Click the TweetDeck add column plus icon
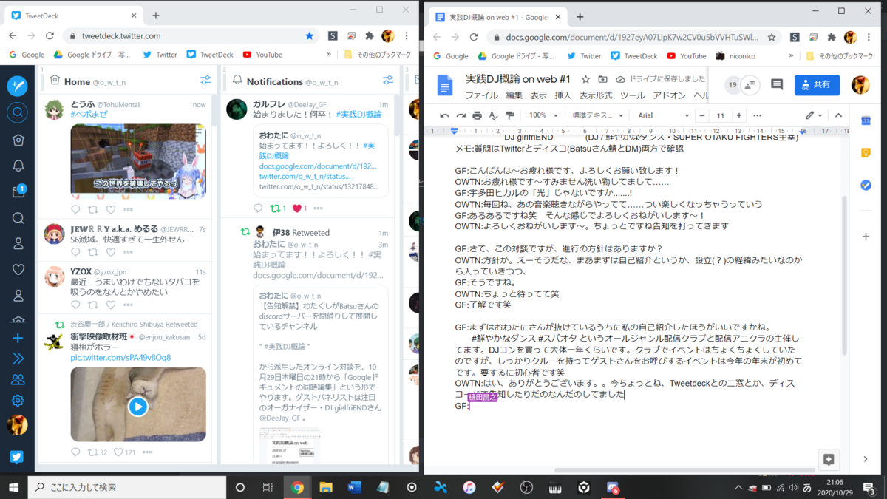This screenshot has height=499, width=887. pyautogui.click(x=18, y=338)
